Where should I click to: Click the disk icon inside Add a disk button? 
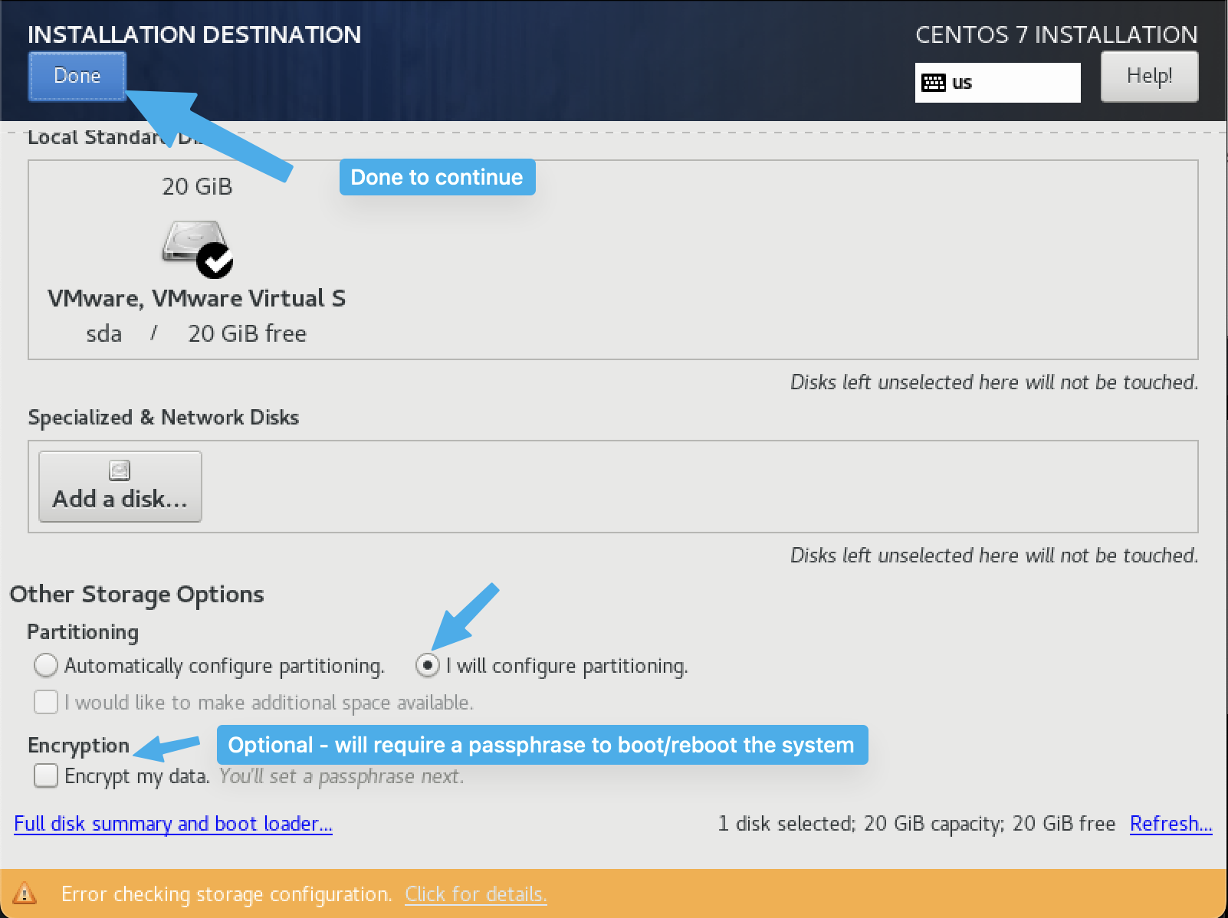[x=120, y=470]
